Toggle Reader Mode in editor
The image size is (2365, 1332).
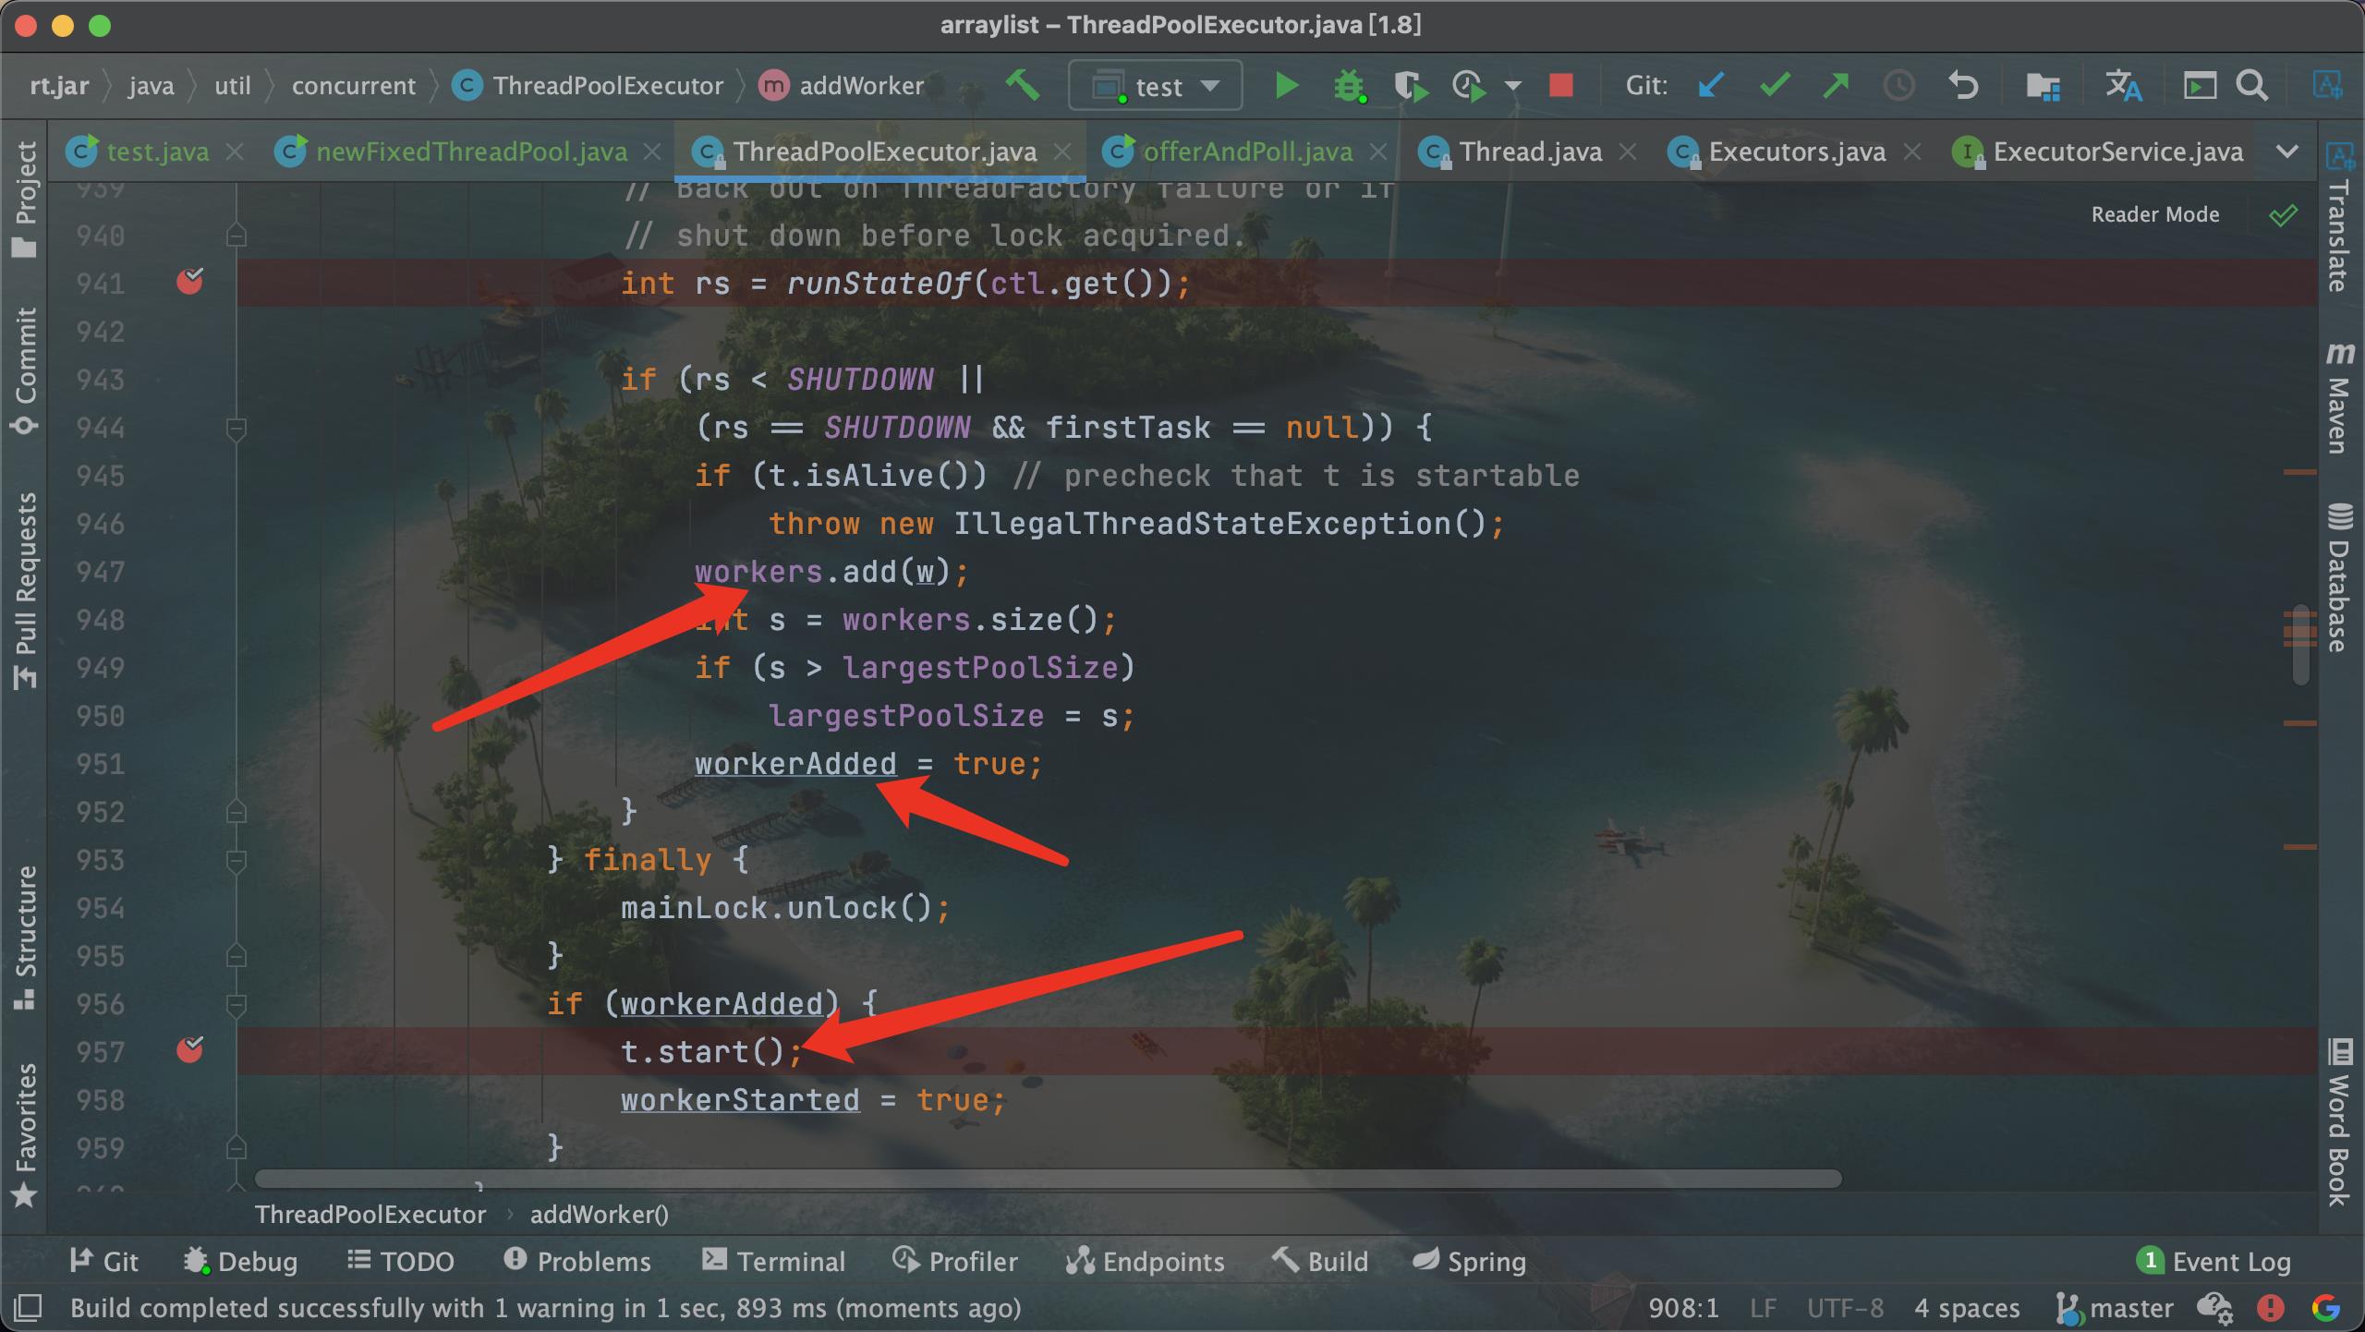(x=2154, y=214)
